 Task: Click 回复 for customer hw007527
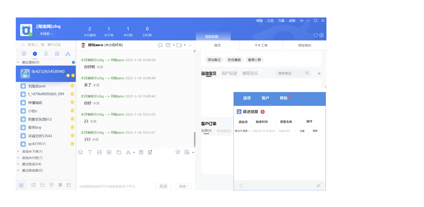[302, 131]
